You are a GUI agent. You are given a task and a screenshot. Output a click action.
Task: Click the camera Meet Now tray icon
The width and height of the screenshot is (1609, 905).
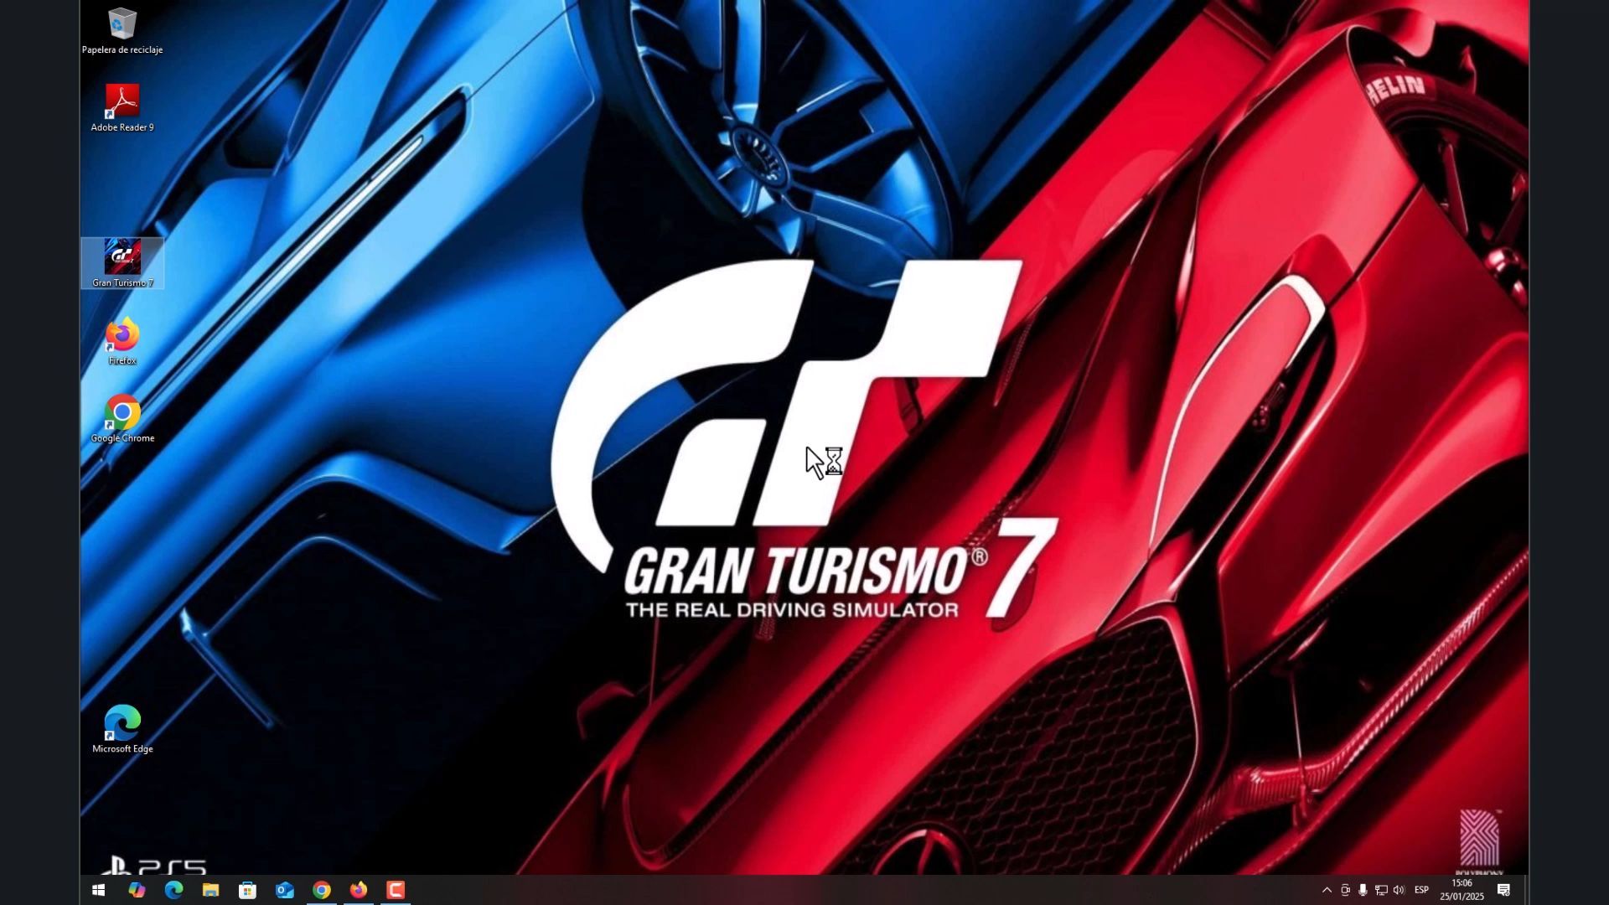coord(1345,890)
